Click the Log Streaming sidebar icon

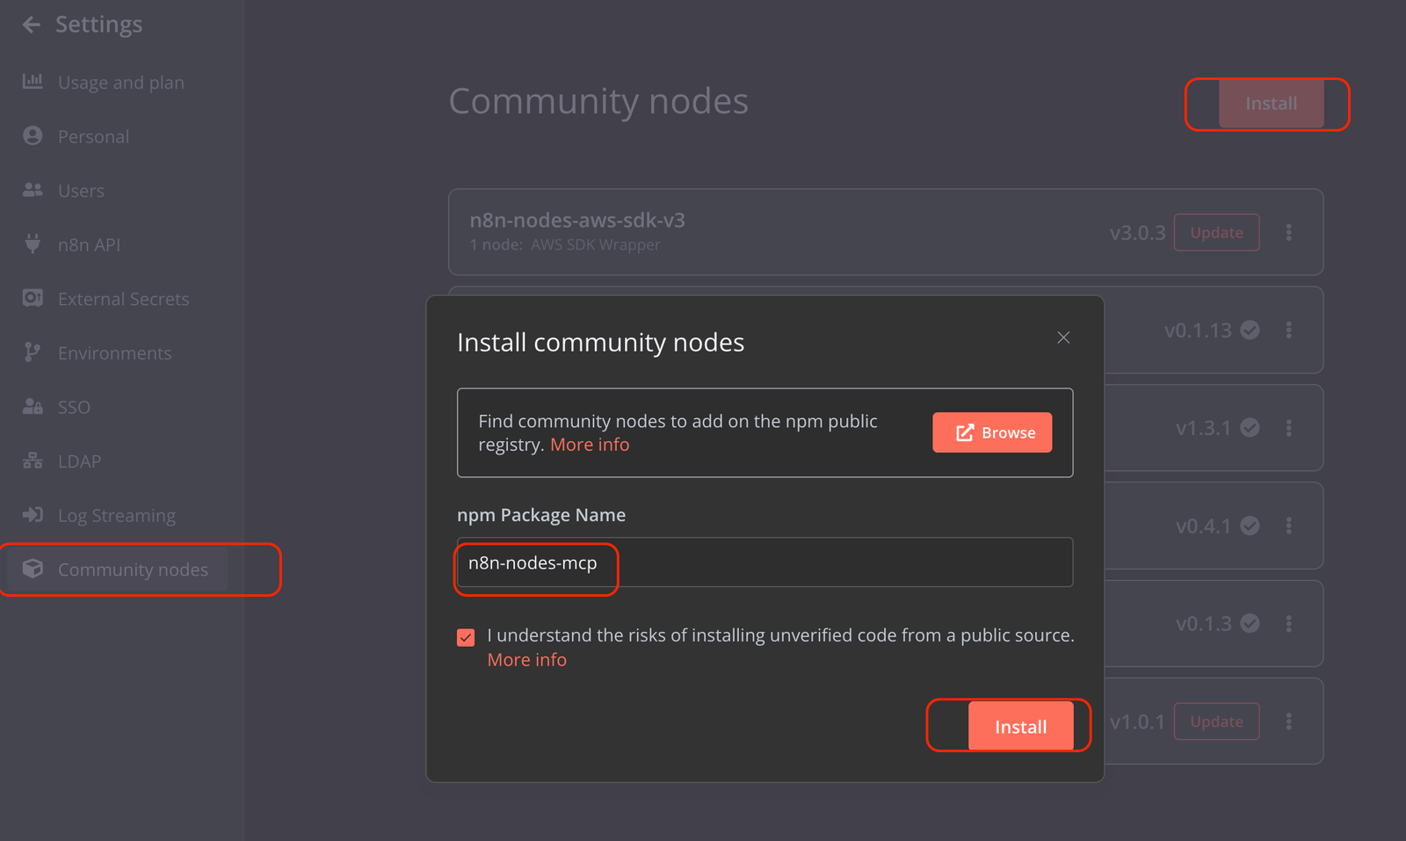pos(33,515)
